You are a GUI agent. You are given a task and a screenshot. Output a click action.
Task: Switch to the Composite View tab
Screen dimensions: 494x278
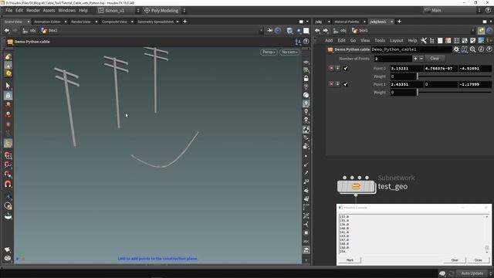pyautogui.click(x=114, y=22)
